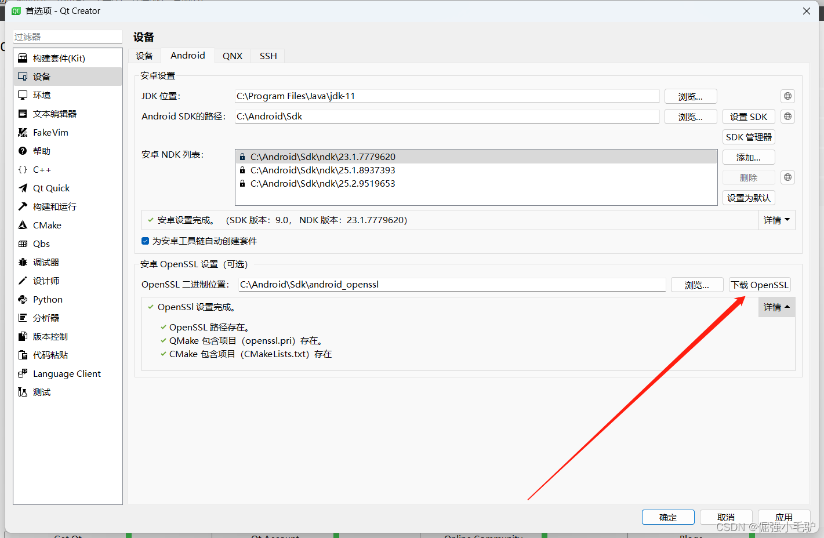Select NDK entry 23.1.7779620
The height and width of the screenshot is (538, 824).
point(476,157)
